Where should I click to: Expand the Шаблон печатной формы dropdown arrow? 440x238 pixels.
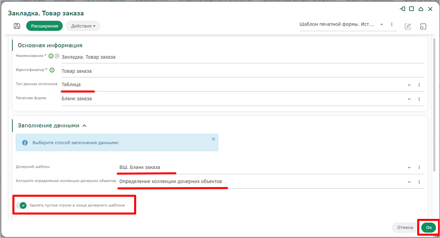coord(382,24)
